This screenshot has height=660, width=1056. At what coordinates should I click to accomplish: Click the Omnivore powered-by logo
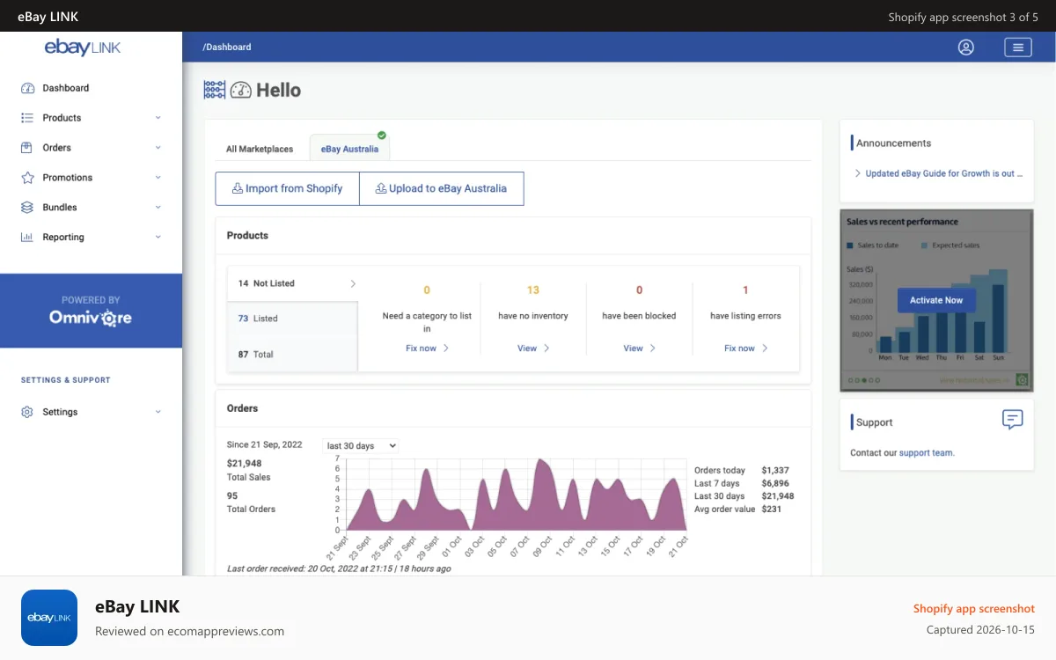pos(91,318)
